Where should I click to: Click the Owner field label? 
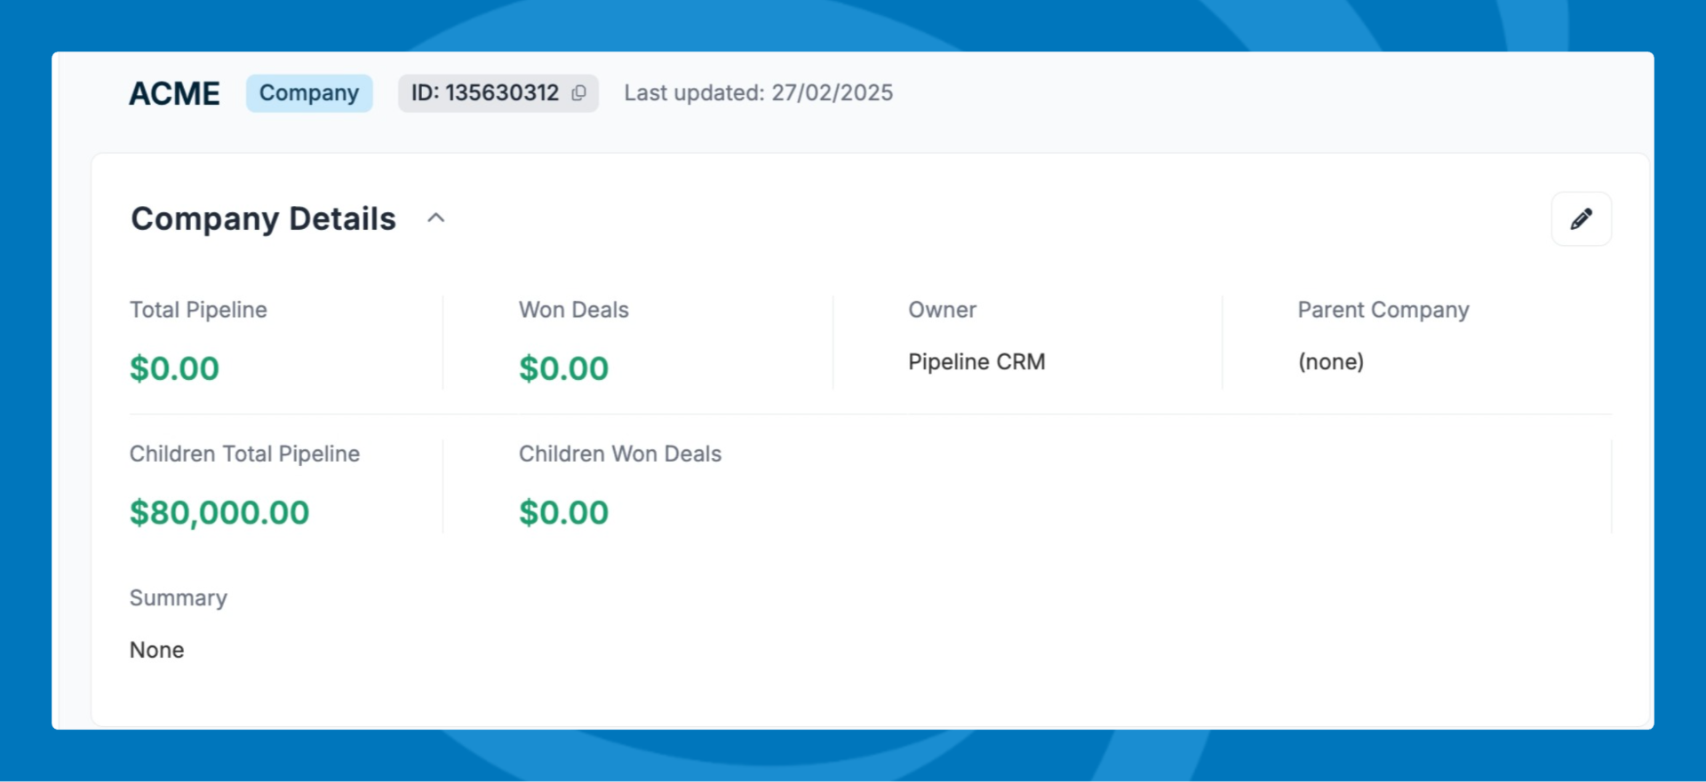point(942,310)
